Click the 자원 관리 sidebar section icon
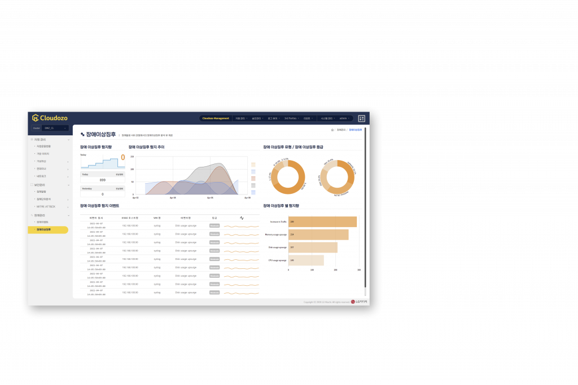Screen dimensions: 578x385 32,139
